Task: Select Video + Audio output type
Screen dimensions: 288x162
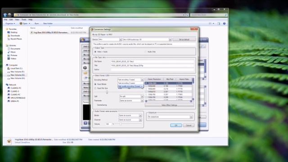Action: click(95, 52)
